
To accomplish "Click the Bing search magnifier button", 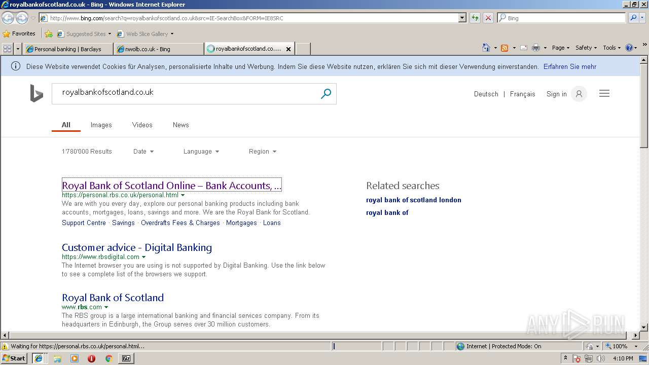I will point(326,94).
